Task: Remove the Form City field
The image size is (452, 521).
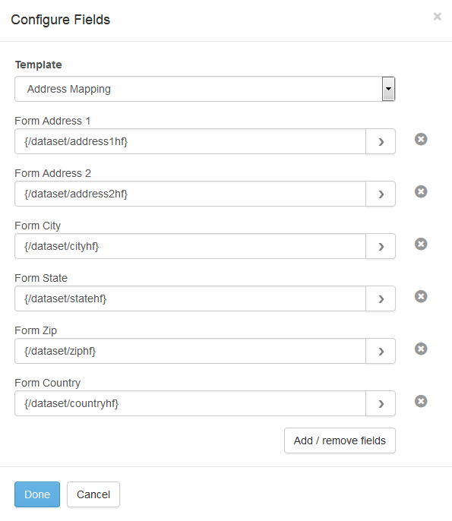Action: (421, 245)
